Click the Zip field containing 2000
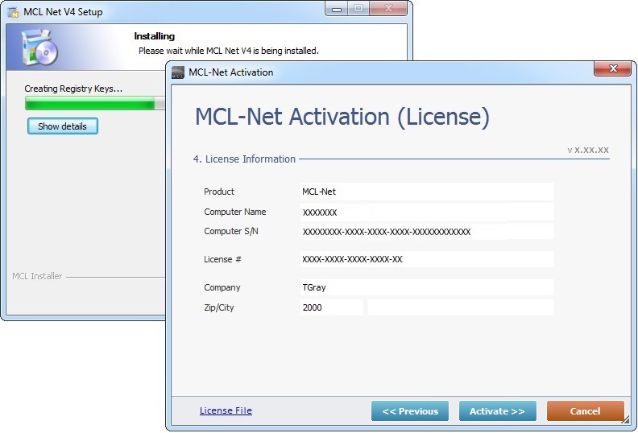Image resolution: width=638 pixels, height=433 pixels. pyautogui.click(x=332, y=307)
